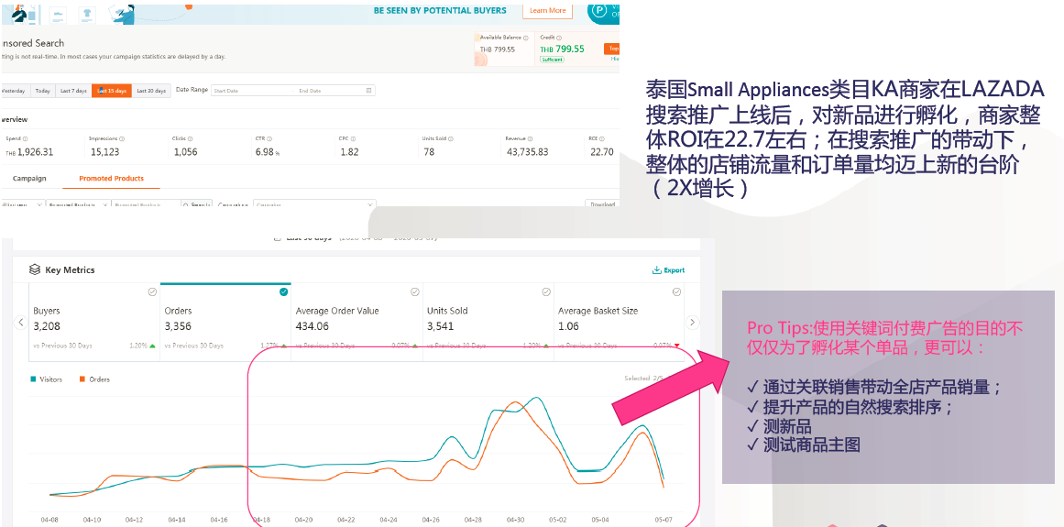Click the Sufficient credit badge

[x=552, y=60]
